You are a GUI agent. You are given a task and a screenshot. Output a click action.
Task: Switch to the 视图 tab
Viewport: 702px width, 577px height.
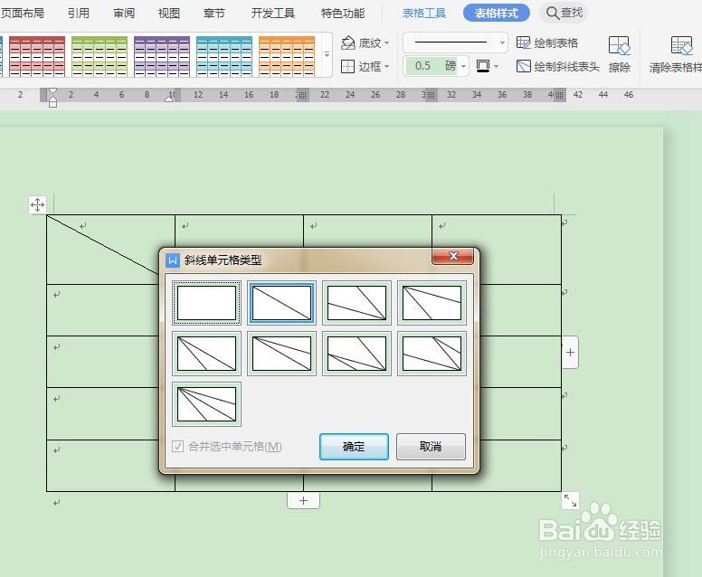(x=169, y=13)
